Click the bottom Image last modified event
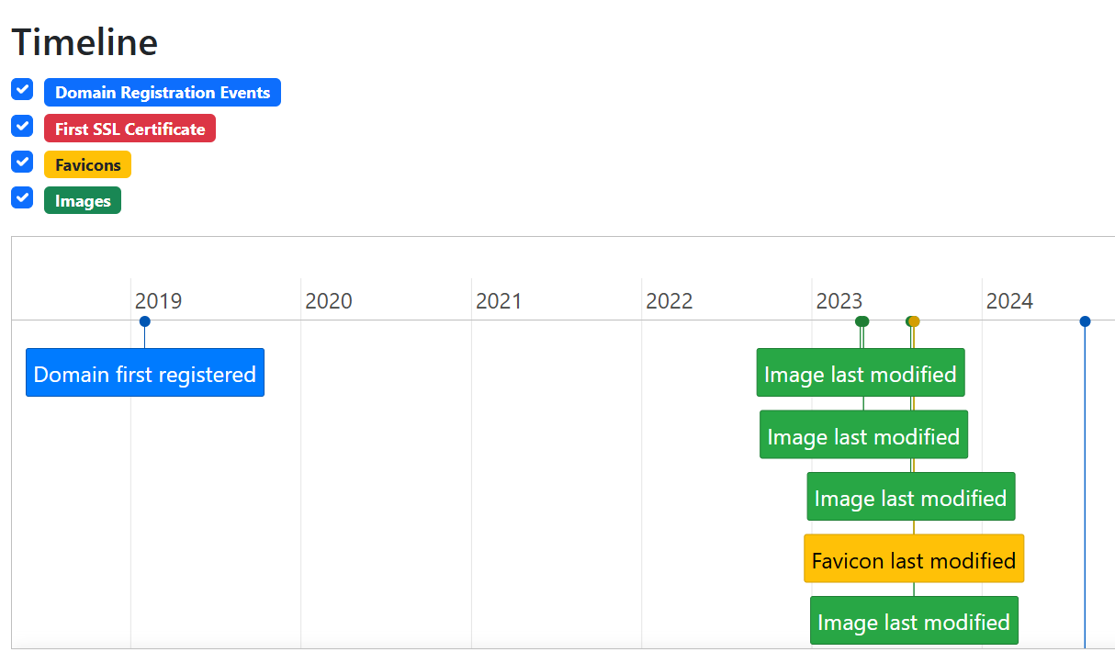Image resolution: width=1115 pixels, height=652 pixels. click(x=914, y=620)
